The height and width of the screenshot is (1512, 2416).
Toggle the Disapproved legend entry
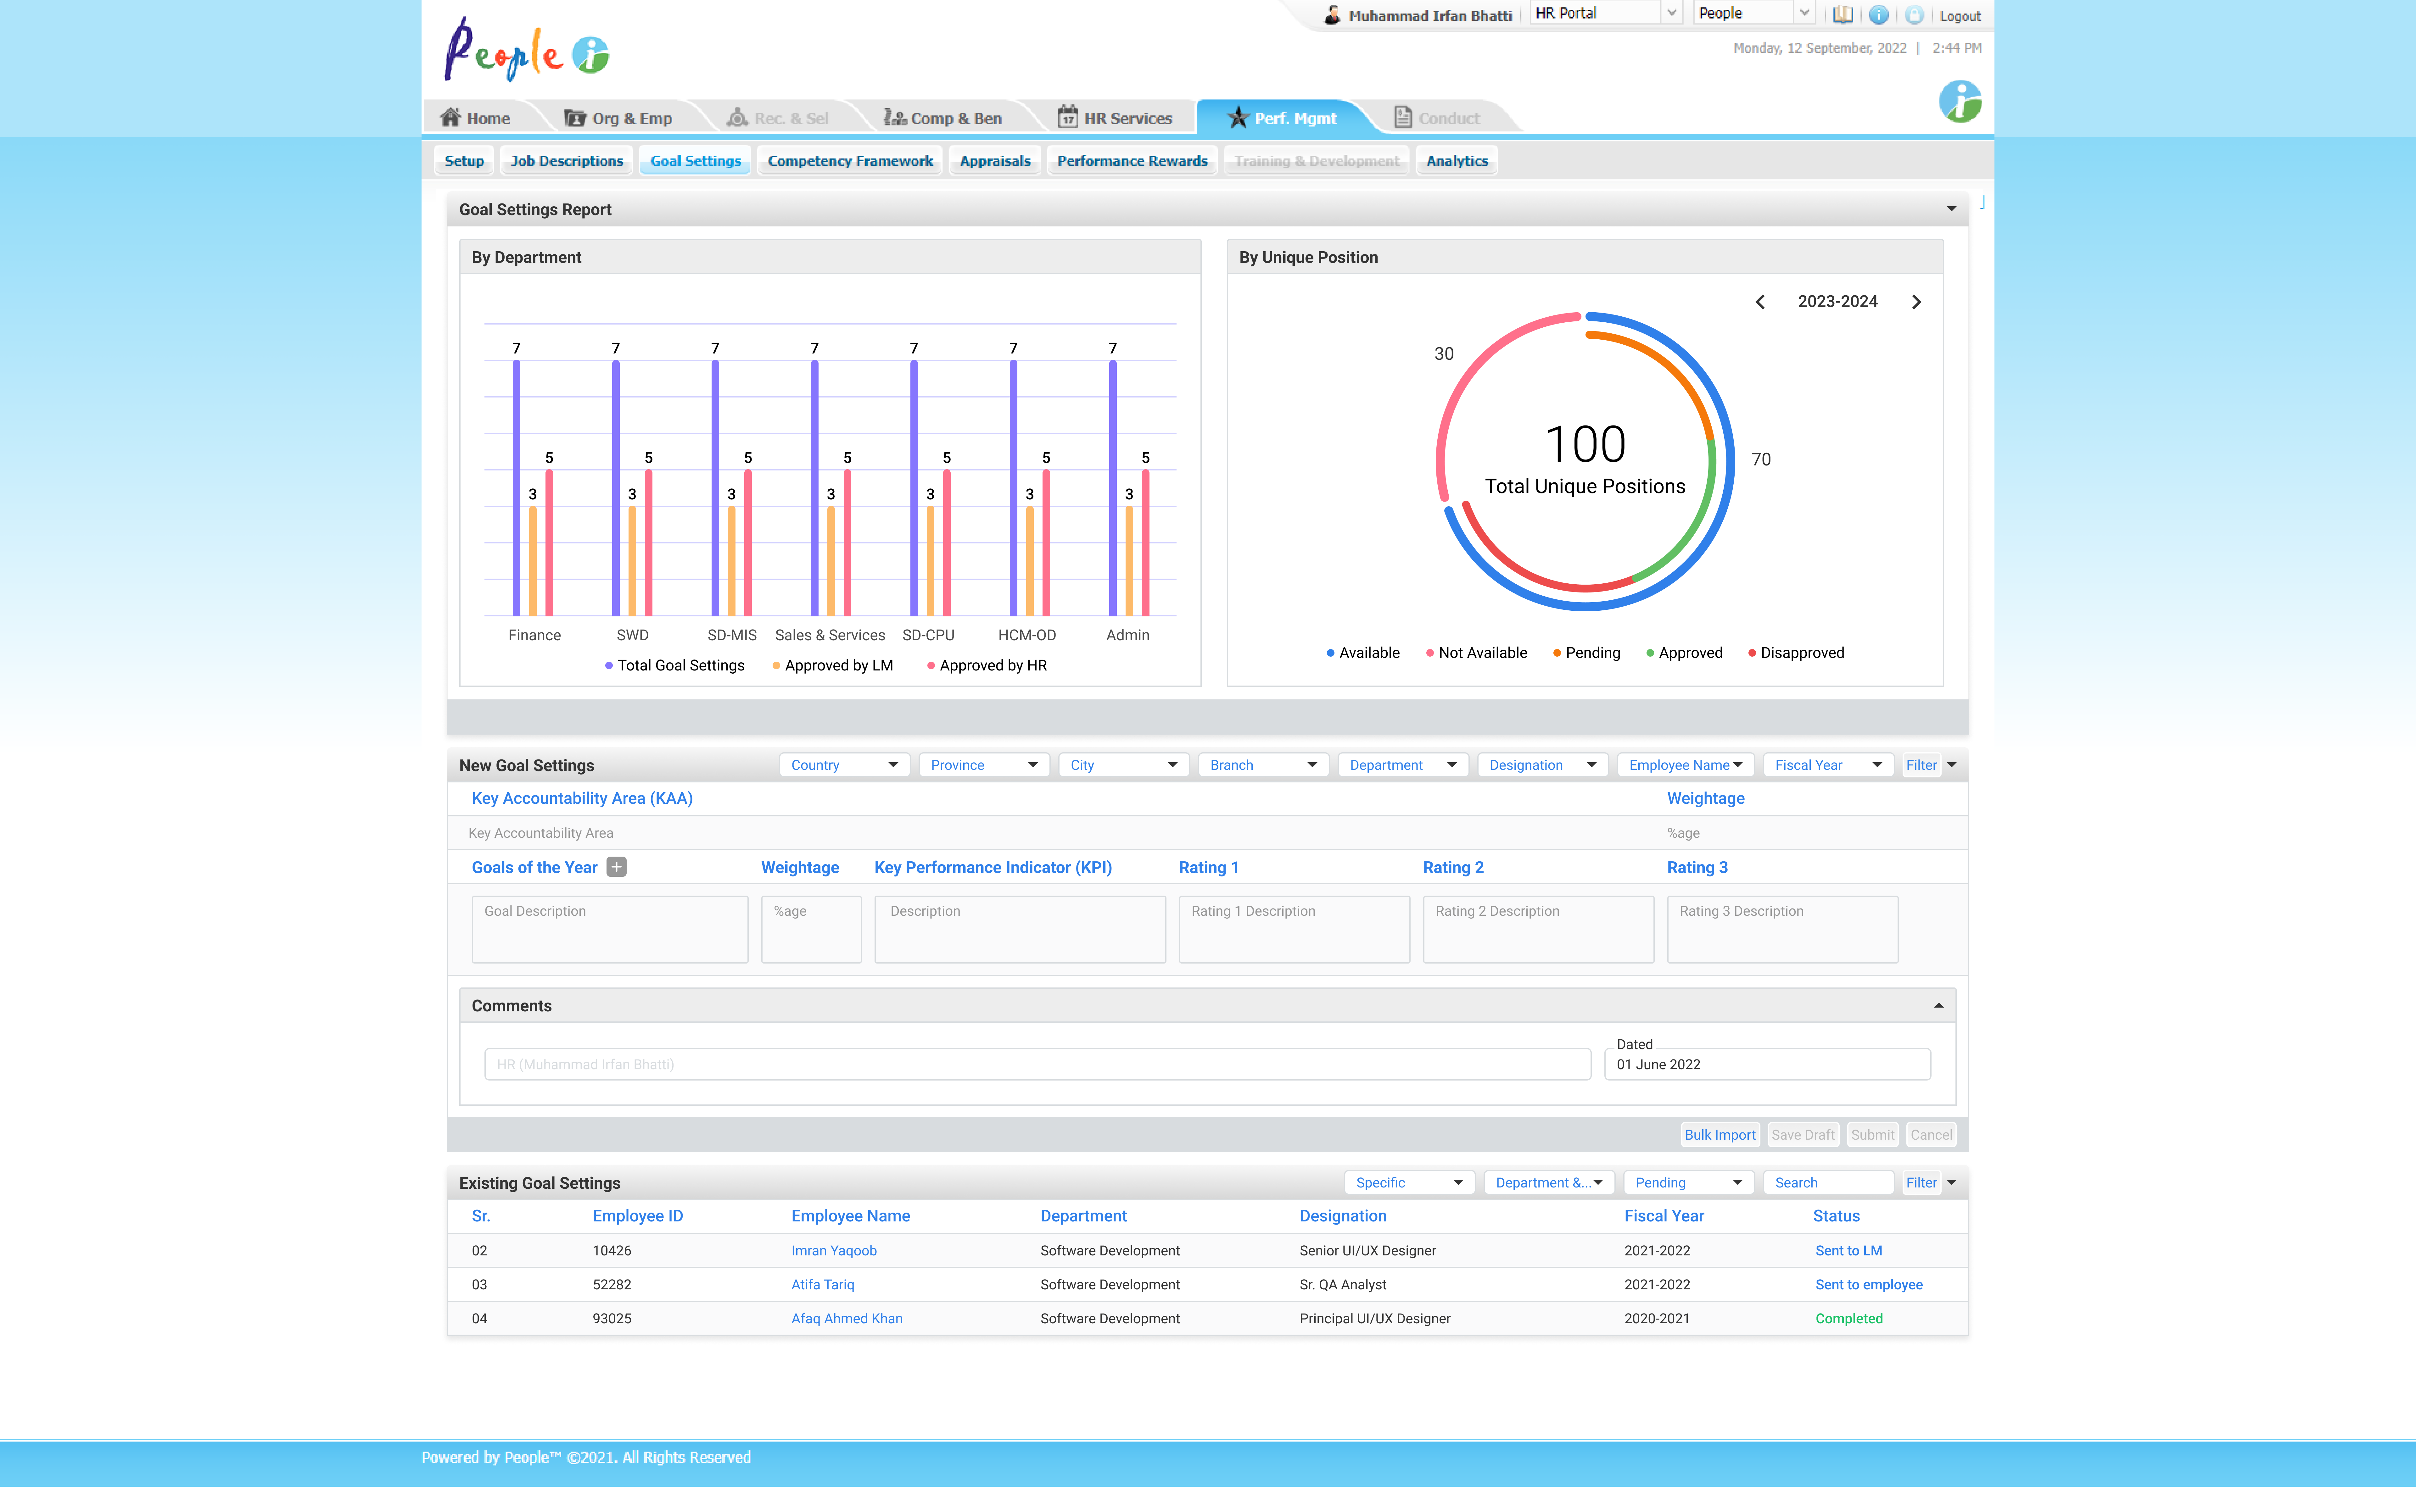click(x=1796, y=653)
